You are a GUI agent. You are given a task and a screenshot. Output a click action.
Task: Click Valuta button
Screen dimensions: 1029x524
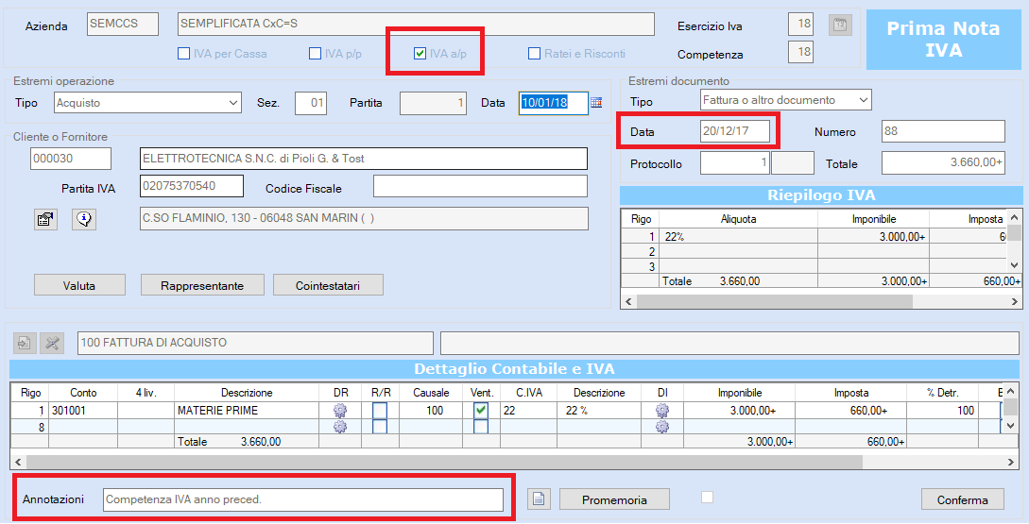tap(79, 285)
